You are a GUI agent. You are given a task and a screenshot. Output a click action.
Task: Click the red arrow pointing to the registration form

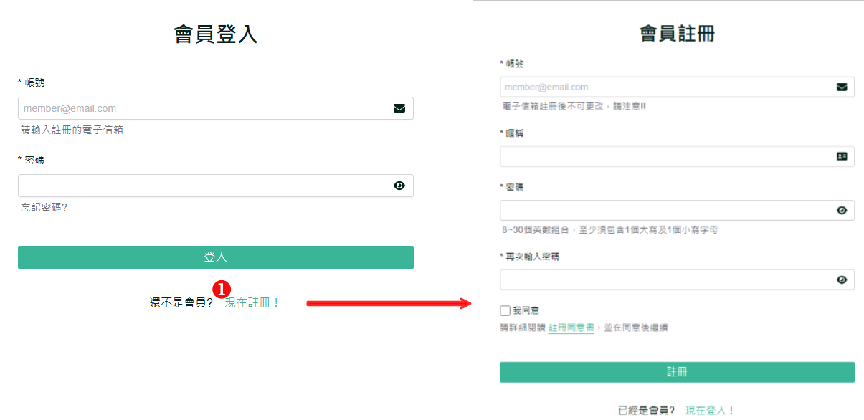389,304
